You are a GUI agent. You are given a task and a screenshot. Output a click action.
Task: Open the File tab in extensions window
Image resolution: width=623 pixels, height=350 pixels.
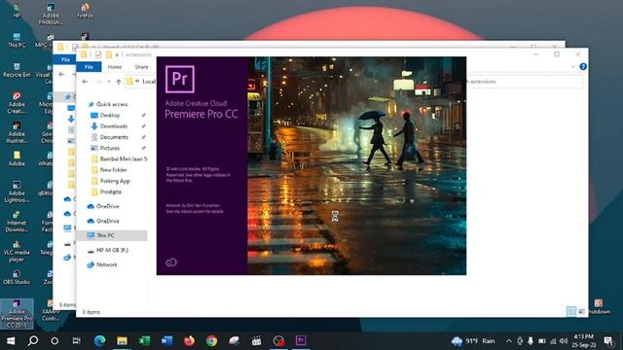pos(89,67)
